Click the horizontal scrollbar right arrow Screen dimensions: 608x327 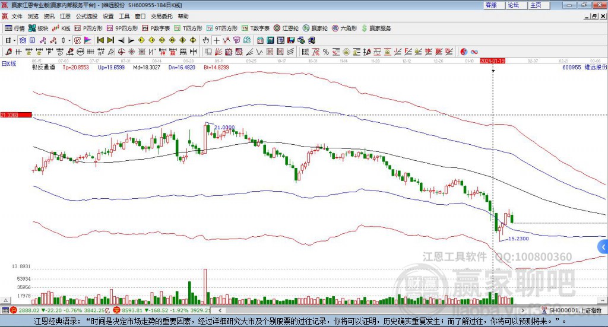point(522,310)
